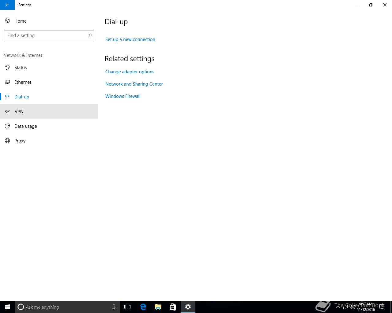
Task: Close the Settings window
Action: (385, 5)
